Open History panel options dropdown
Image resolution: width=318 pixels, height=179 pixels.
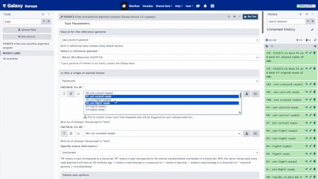pyautogui.click(x=313, y=14)
